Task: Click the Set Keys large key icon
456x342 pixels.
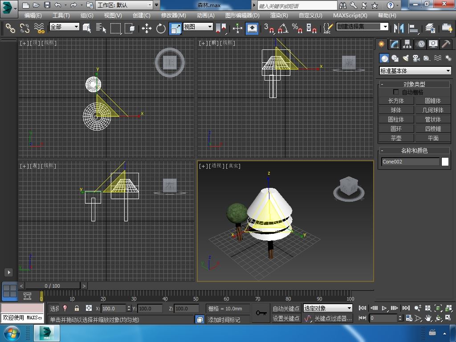Action: point(261,313)
